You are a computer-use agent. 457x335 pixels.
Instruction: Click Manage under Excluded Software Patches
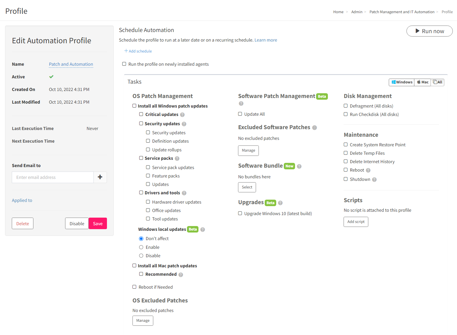click(x=248, y=151)
